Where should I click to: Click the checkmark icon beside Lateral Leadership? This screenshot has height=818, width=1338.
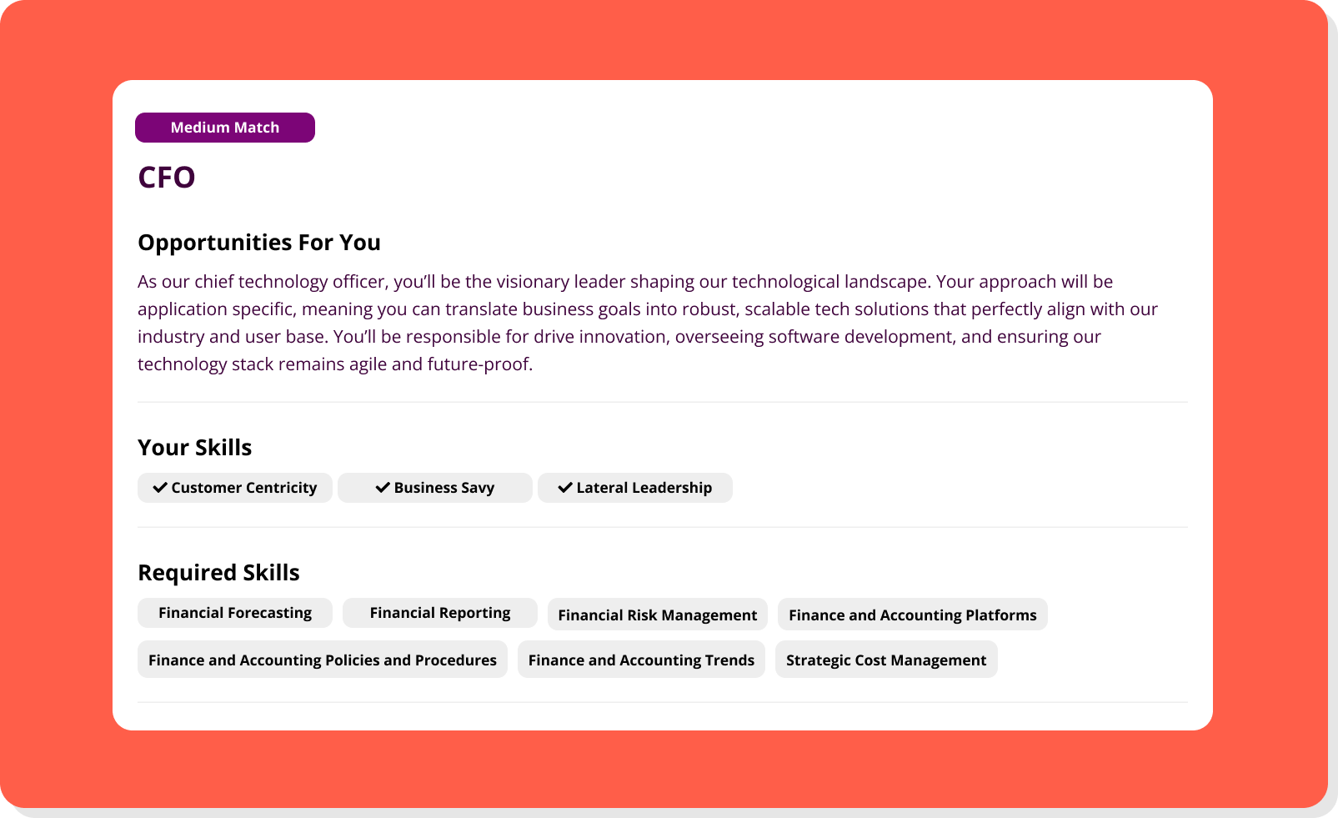[565, 488]
